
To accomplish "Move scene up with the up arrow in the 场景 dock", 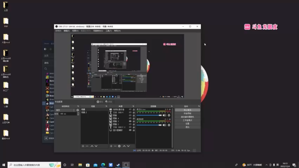I will pyautogui.click(x=92, y=146).
